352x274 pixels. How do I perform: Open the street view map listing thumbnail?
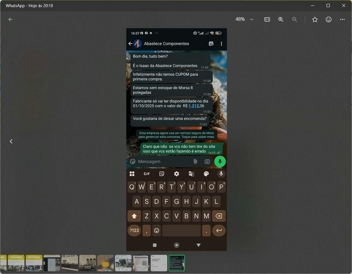pos(123,263)
